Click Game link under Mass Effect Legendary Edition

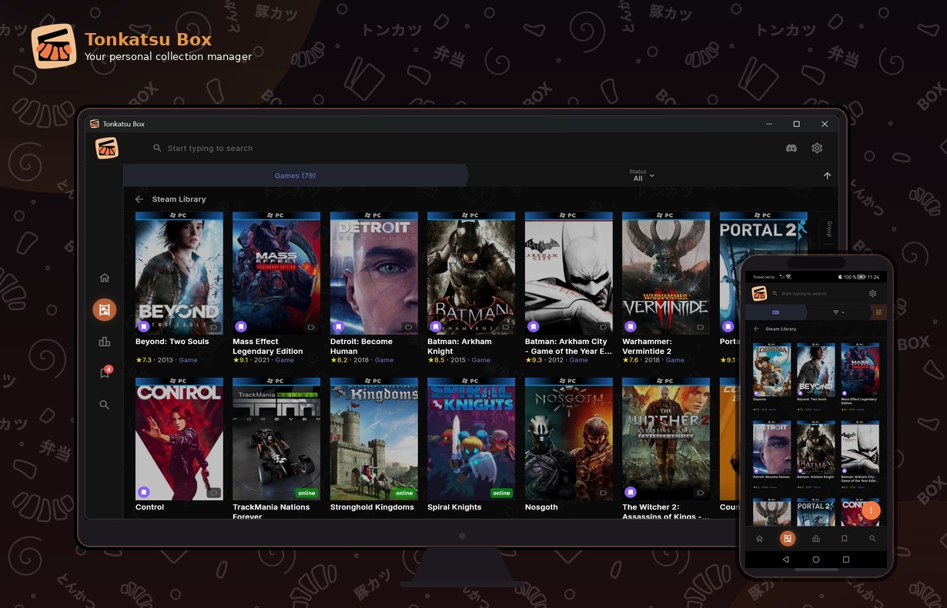point(285,360)
